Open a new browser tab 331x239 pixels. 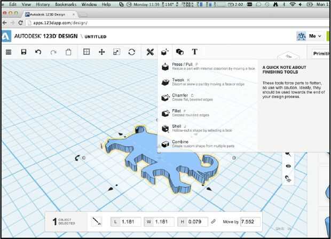[x=83, y=14]
